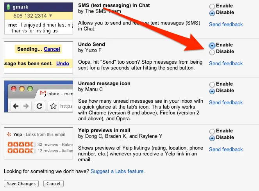Click the Save Changes button
Viewport: 259px width, 191px height.
(x=21, y=184)
